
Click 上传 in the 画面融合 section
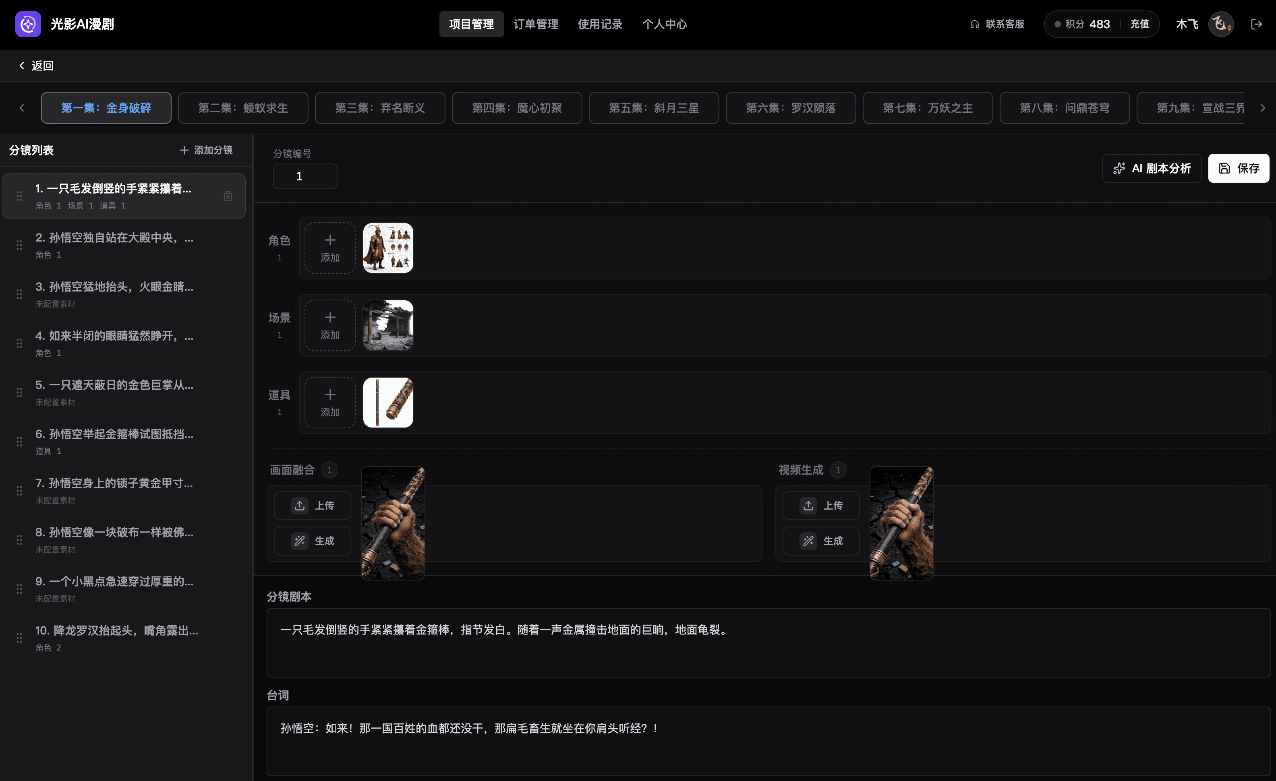tap(312, 506)
